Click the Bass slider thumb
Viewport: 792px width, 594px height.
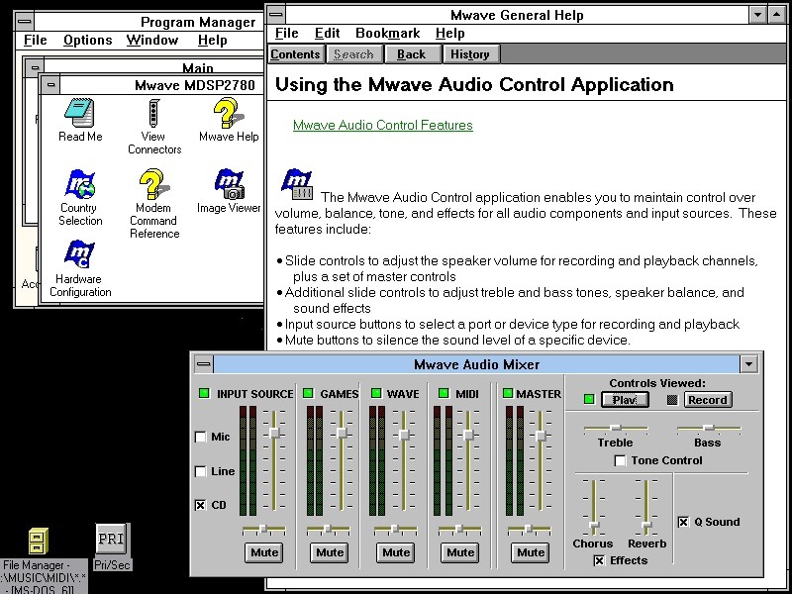click(x=708, y=428)
